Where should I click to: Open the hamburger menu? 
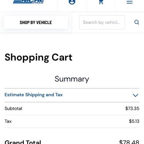pyautogui.click(x=130, y=2)
